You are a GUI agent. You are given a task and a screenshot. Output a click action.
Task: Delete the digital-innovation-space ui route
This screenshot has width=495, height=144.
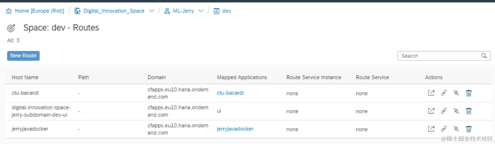(468, 111)
